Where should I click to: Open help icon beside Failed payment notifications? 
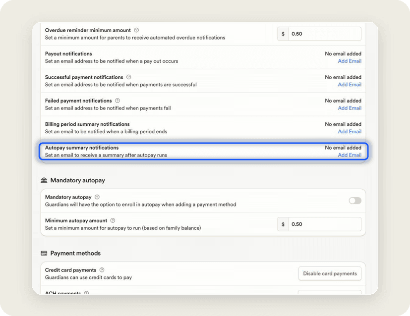click(117, 101)
